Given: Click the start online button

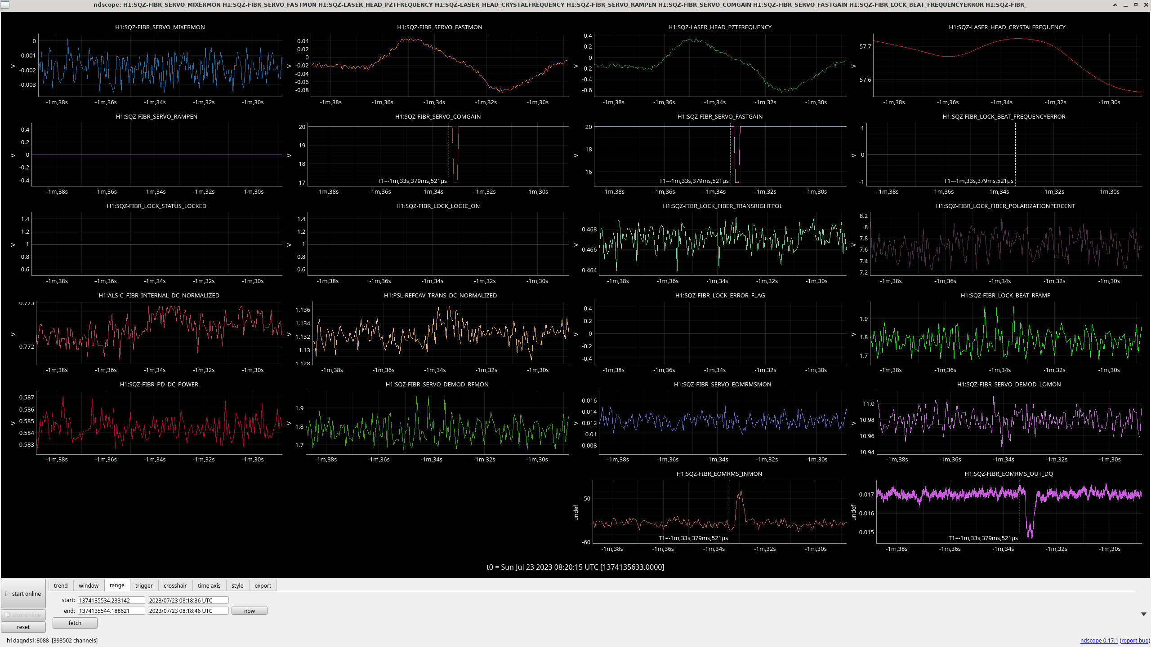Looking at the screenshot, I should tap(23, 594).
